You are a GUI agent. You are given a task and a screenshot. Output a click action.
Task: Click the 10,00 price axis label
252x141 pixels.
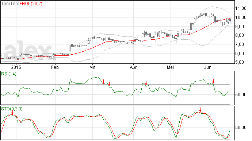click(241, 17)
